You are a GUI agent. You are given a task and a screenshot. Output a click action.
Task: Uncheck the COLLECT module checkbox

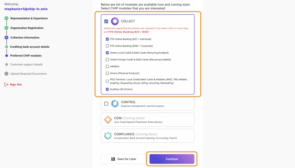pos(106,21)
